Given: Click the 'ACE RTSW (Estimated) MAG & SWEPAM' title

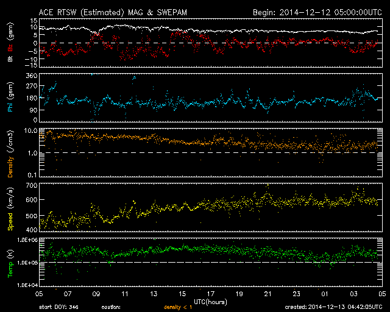Looking at the screenshot, I should (x=113, y=12).
